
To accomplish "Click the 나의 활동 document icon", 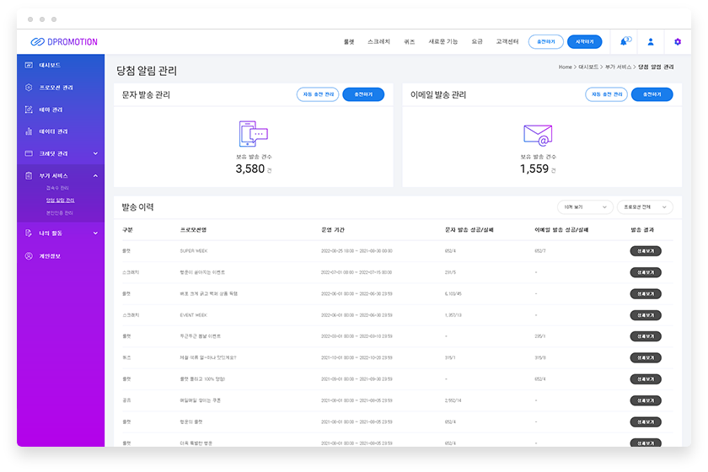I will click(x=29, y=233).
